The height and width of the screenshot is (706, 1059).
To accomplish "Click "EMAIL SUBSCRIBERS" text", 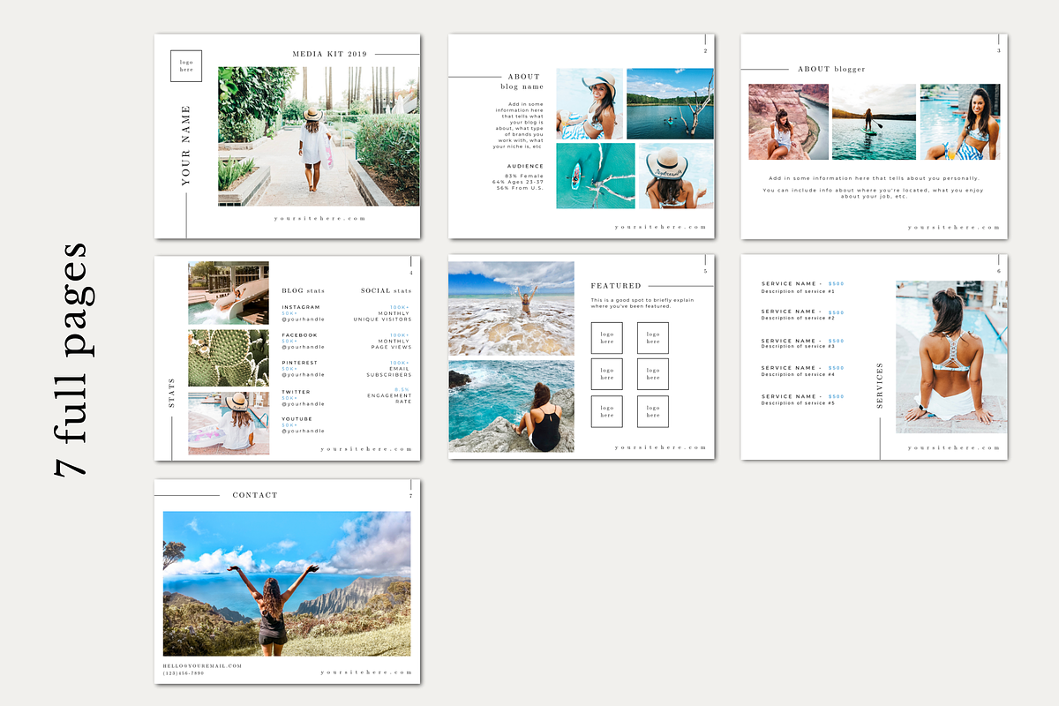I will 389,372.
